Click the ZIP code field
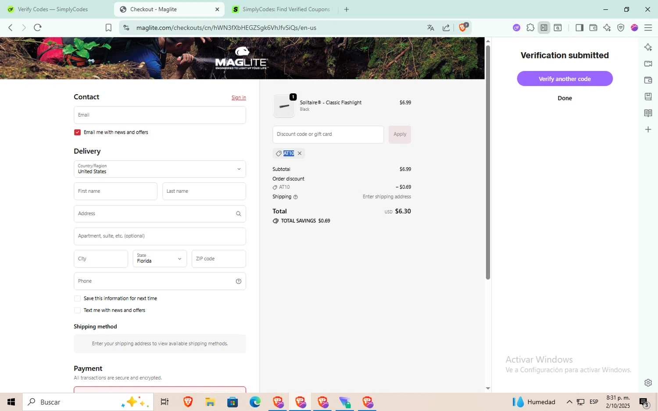Screen dimensions: 658x411 pos(218,259)
